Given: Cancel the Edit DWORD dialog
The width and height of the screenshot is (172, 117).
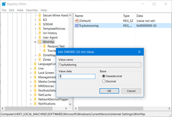Looking at the screenshot, I should [x=131, y=91].
